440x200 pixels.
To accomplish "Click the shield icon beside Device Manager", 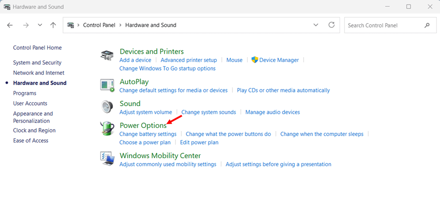I will point(254,60).
